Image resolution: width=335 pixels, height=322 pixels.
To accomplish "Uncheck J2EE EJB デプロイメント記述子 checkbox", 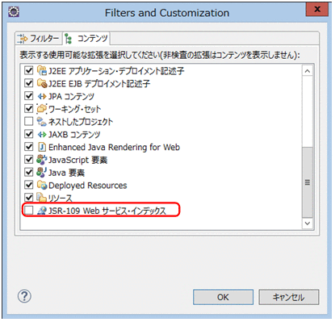I will (28, 83).
